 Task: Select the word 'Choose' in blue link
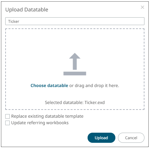[38, 85]
